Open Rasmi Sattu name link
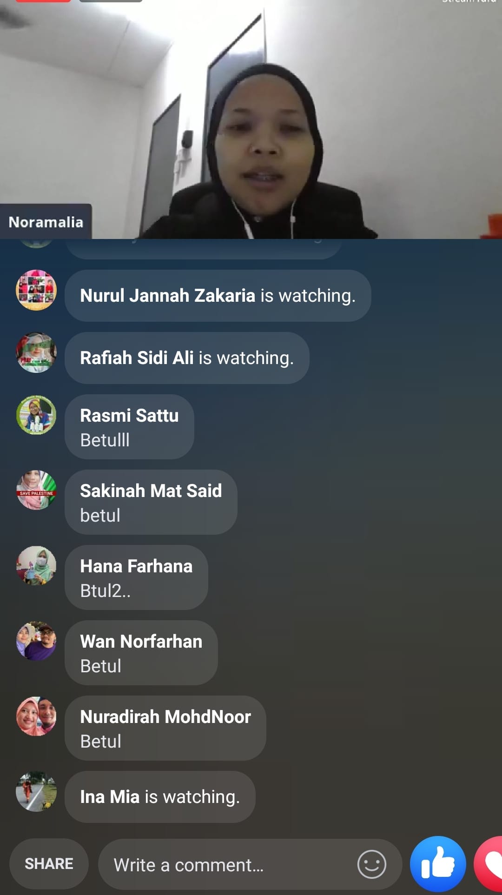The image size is (502, 895). [129, 415]
